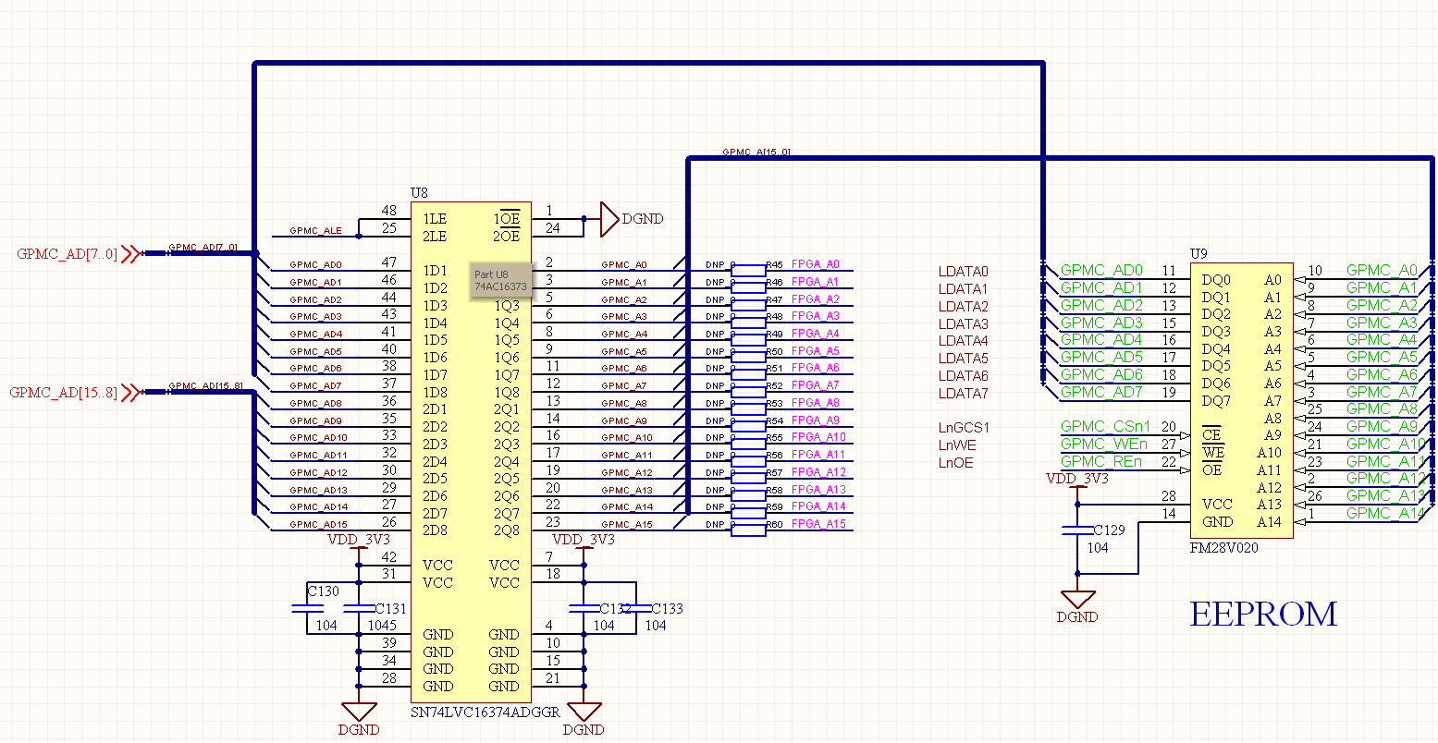This screenshot has width=1438, height=743.
Task: Click the 2LE pin name on U8
Action: tap(435, 237)
